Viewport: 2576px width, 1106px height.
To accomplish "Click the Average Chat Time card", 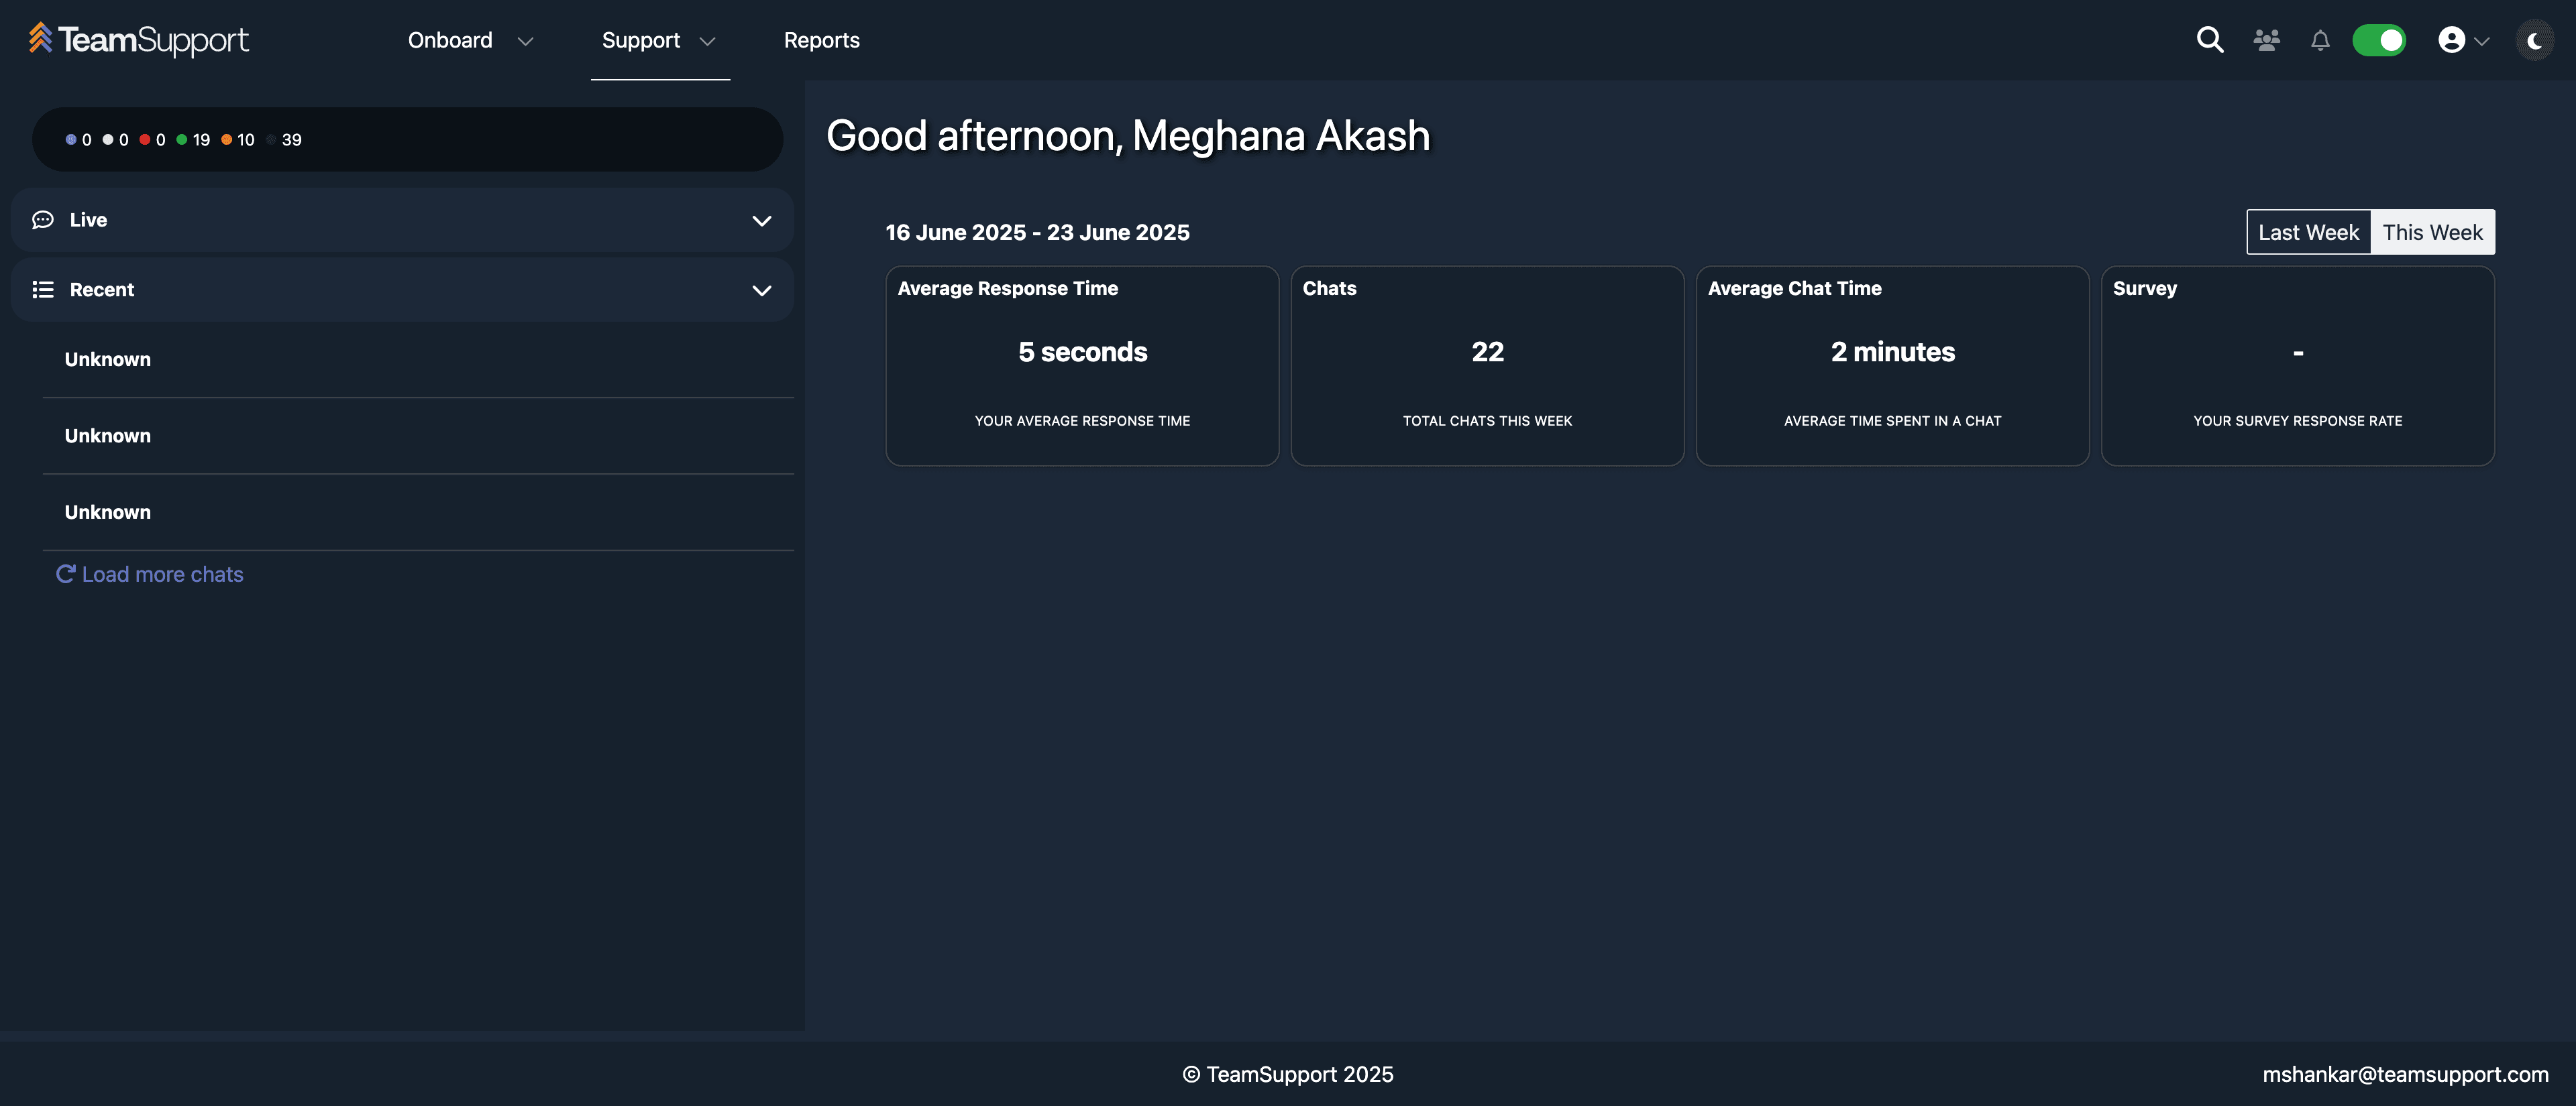I will tap(1892, 366).
